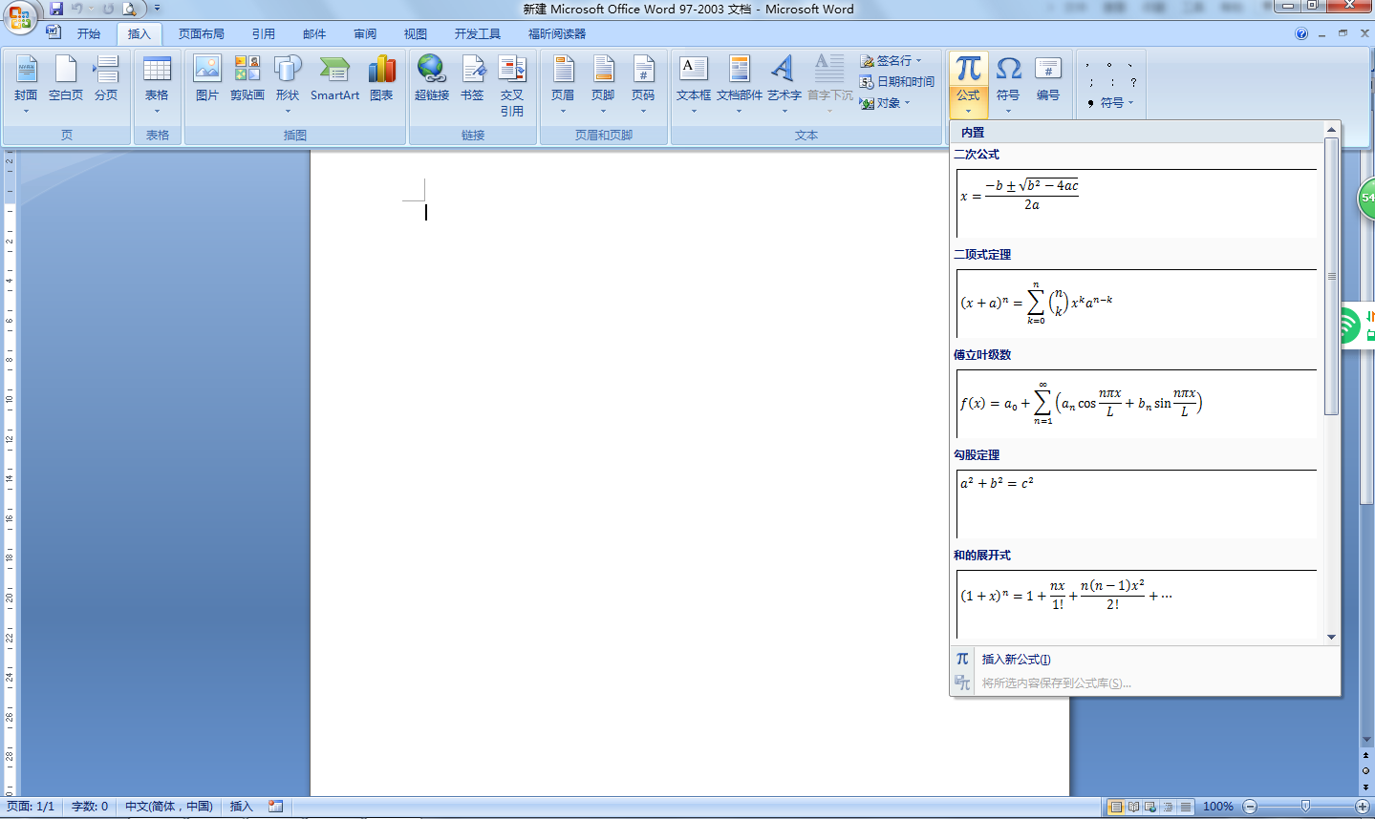Switch to the 页面布局 tab

tap(202, 34)
